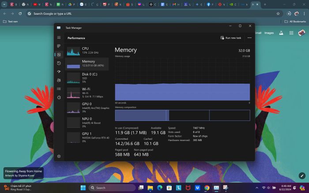Click the 11.9 GB (1.7 MB) in-use value
This screenshot has width=309, height=193.
tap(131, 133)
